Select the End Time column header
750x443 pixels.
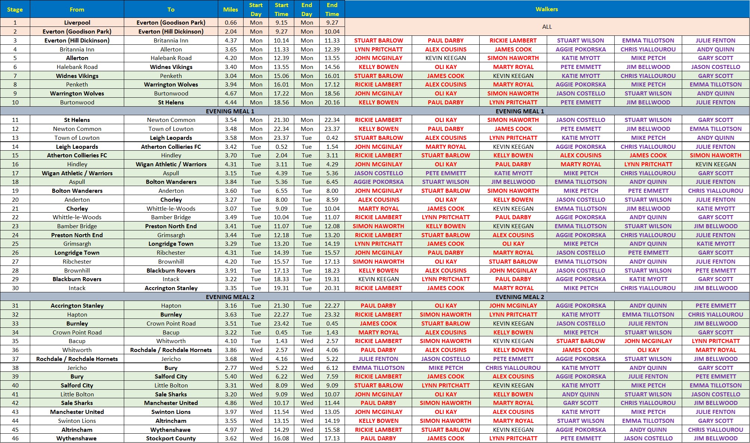click(332, 9)
